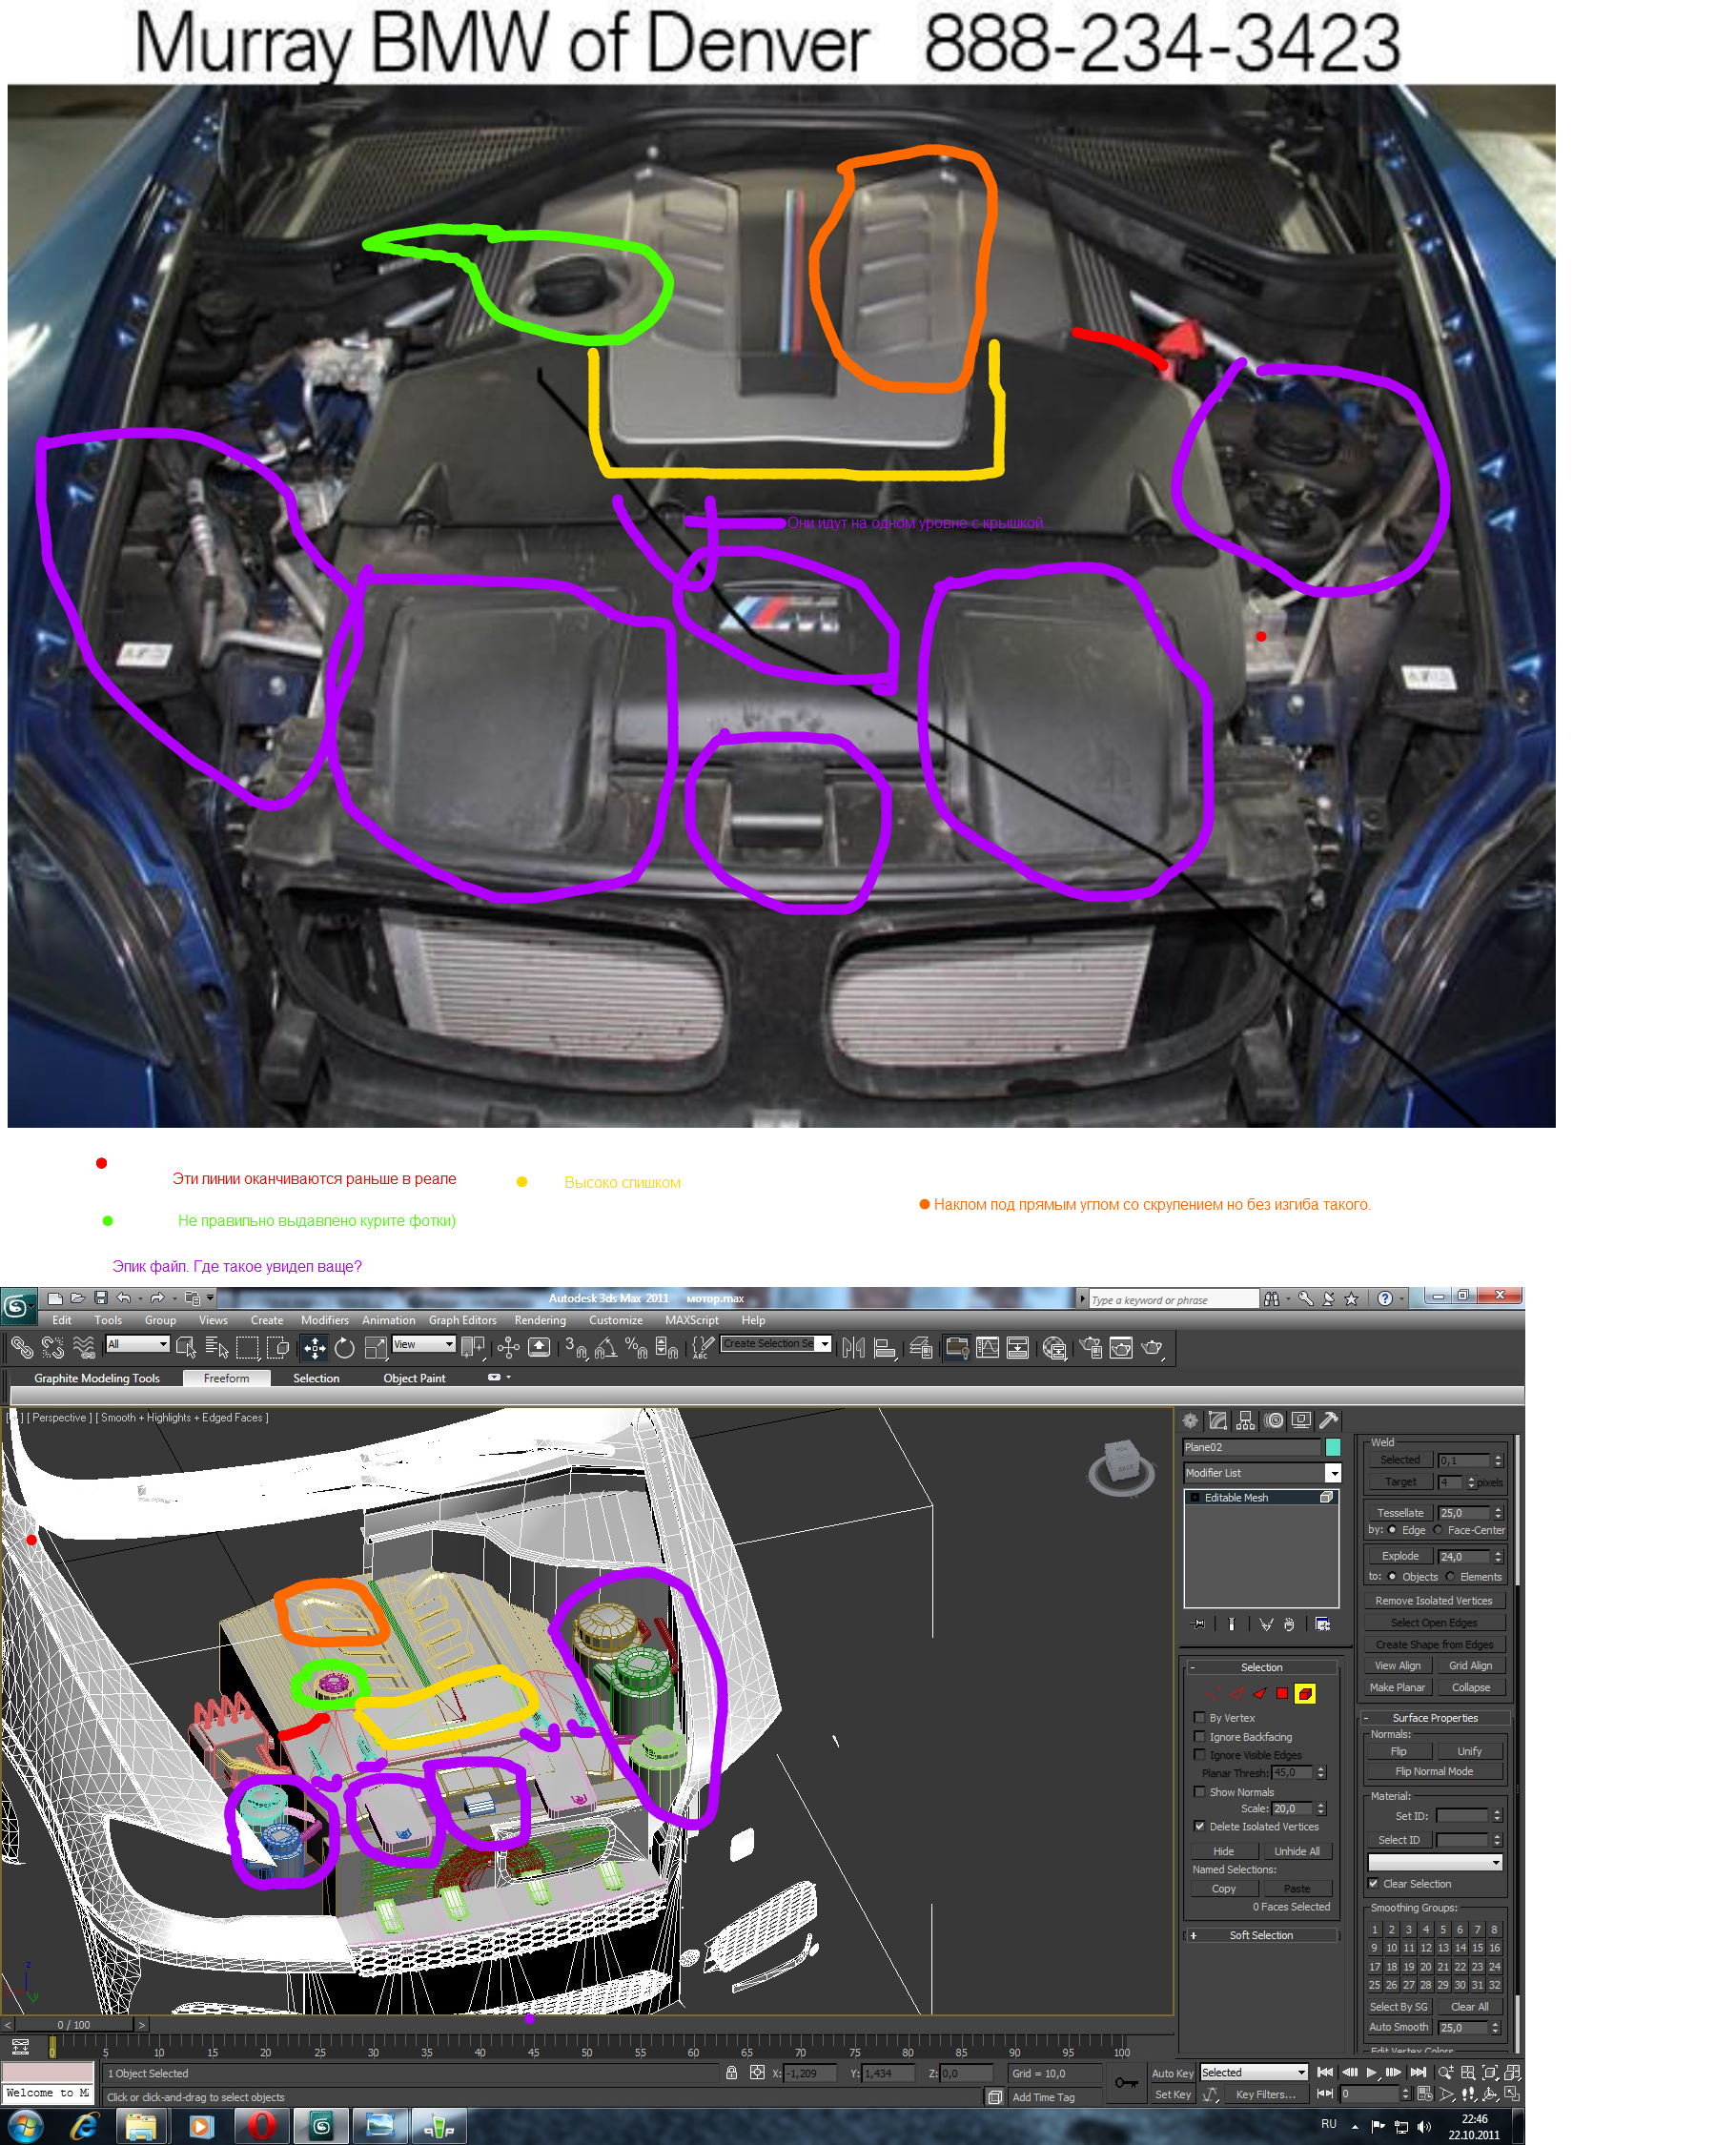Enable the By Vertex checkbox
Image resolution: width=1736 pixels, height=2145 pixels.
(x=1199, y=1717)
